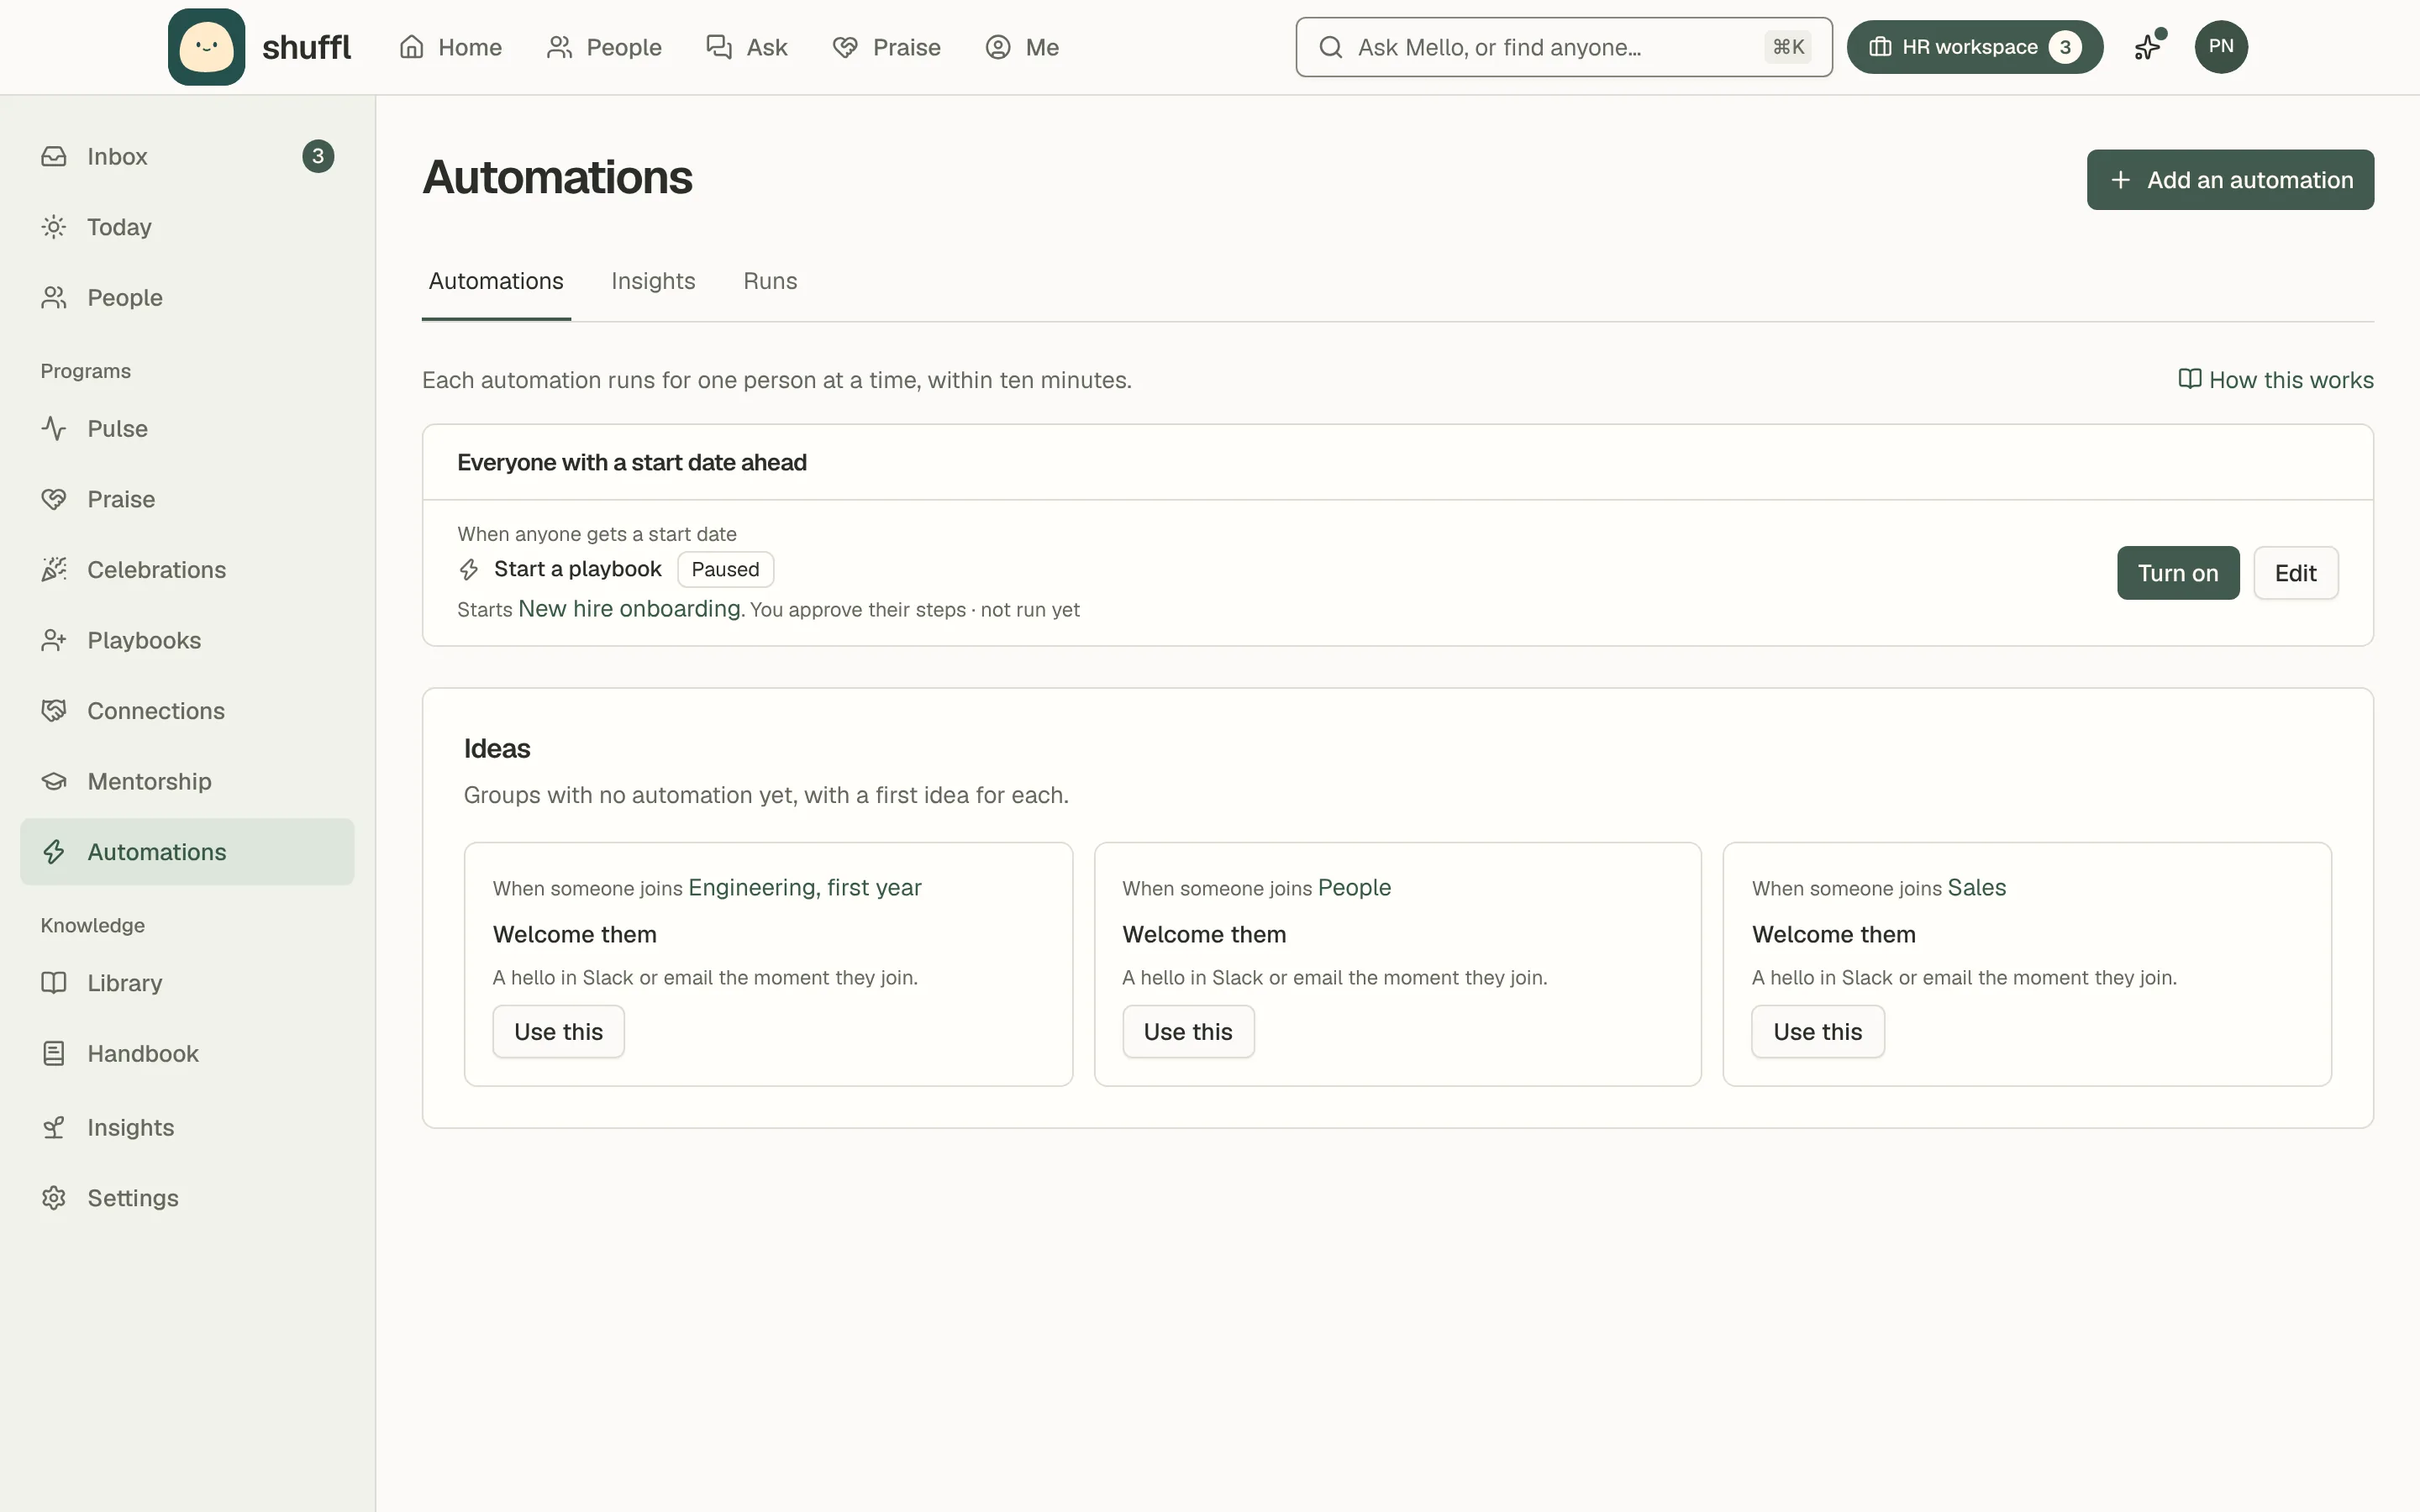Open the Sales group link

tap(1977, 888)
